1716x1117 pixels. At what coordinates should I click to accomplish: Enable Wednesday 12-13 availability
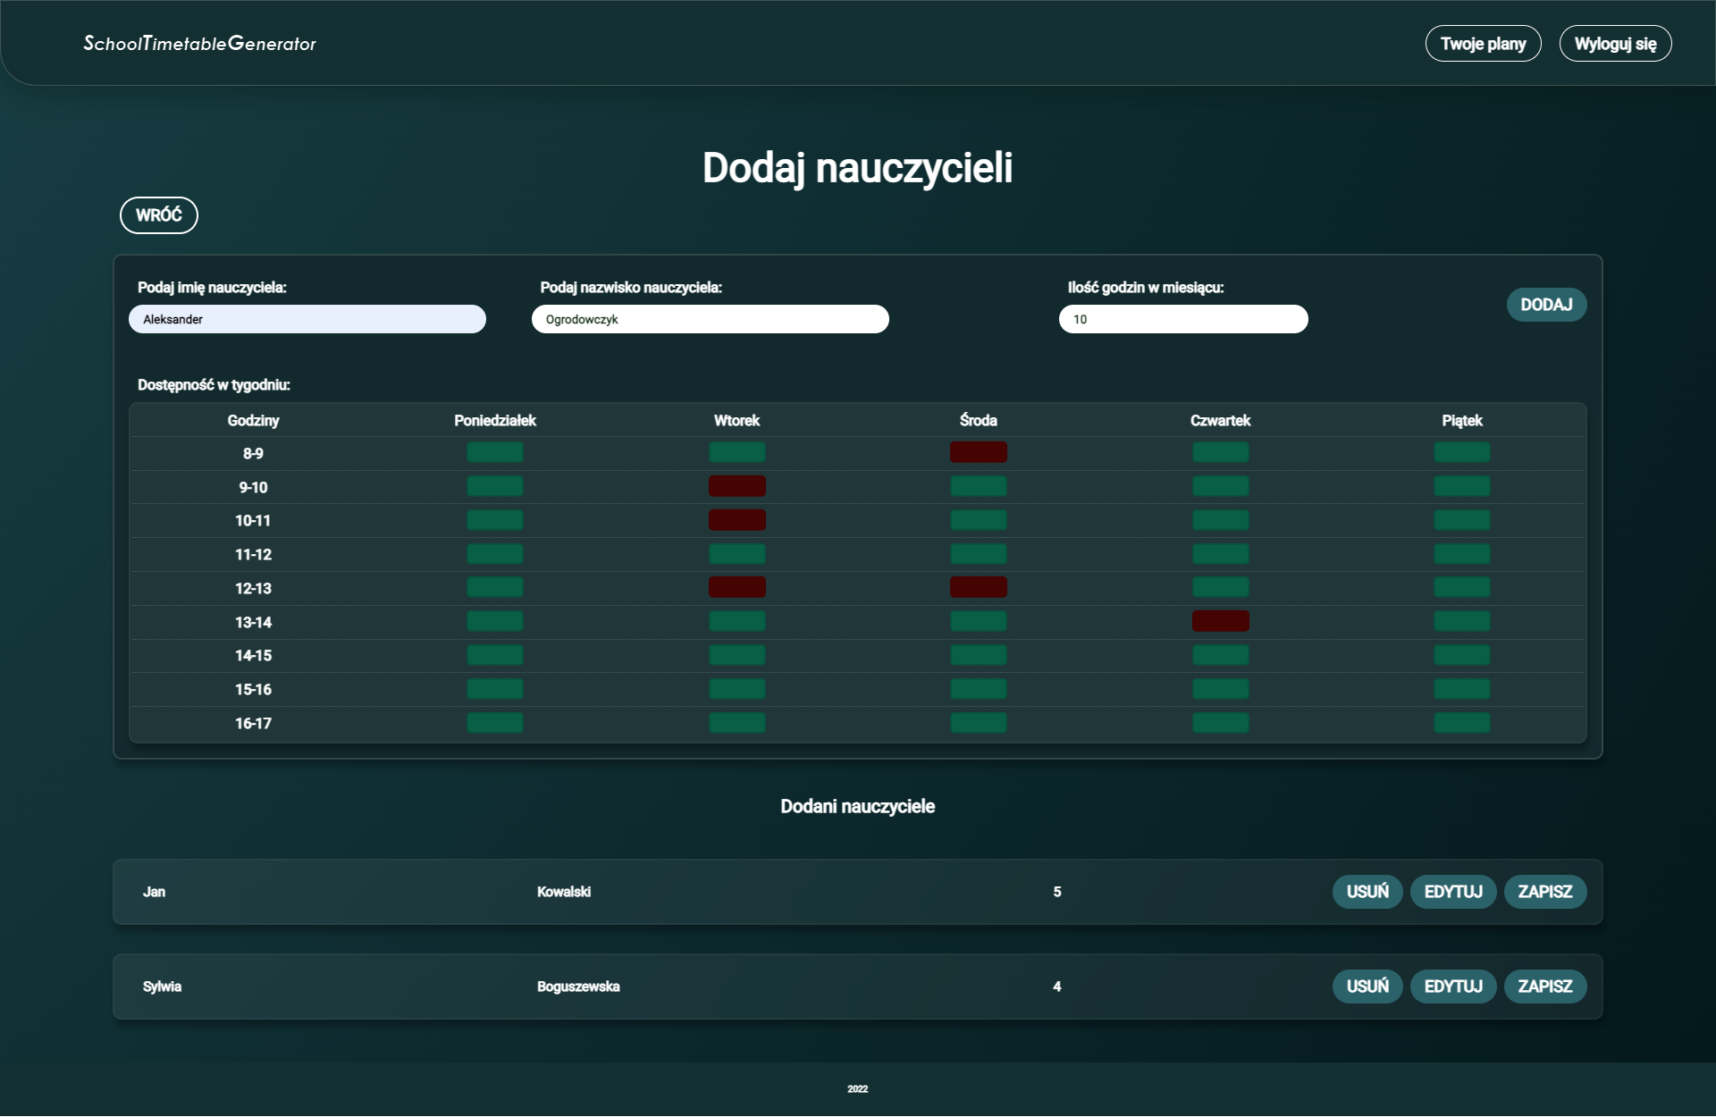[979, 587]
